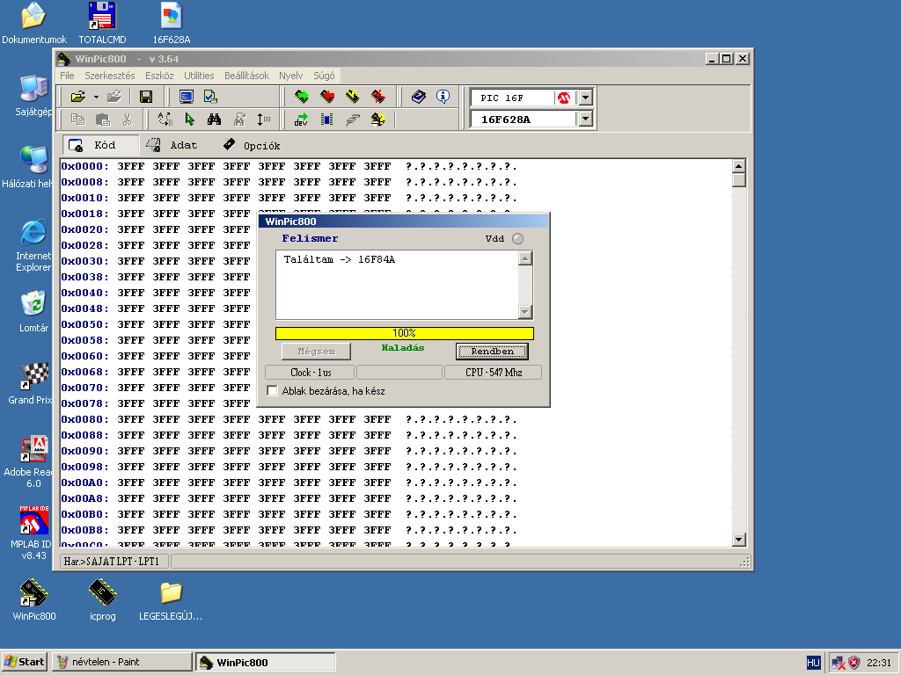Viewport: 901px width, 675px height.
Task: Click the green 'dev' detect device icon
Action: coord(301,120)
